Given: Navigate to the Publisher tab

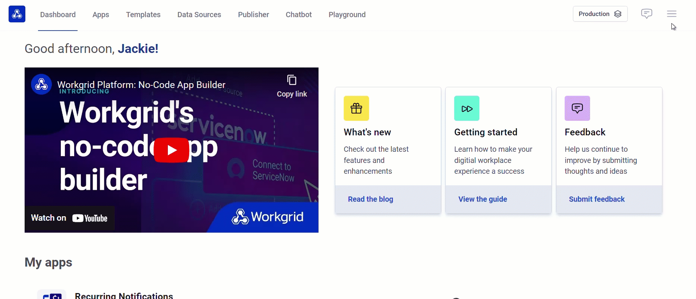Looking at the screenshot, I should click(253, 15).
